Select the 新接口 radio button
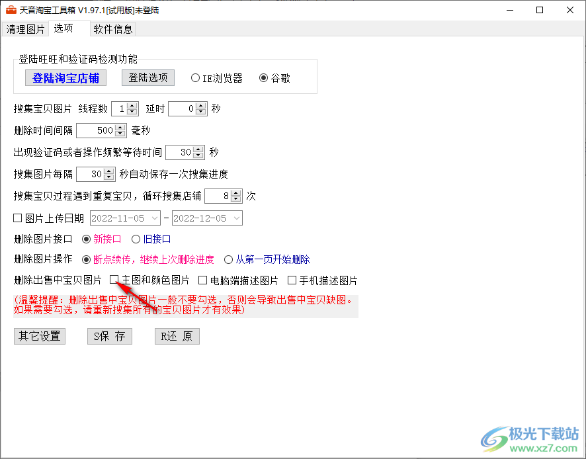 click(102, 239)
